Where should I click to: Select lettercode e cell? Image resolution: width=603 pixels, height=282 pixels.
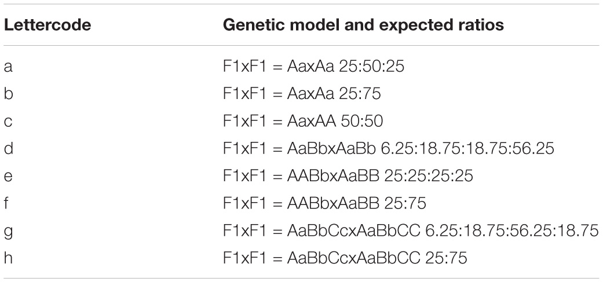point(8,176)
